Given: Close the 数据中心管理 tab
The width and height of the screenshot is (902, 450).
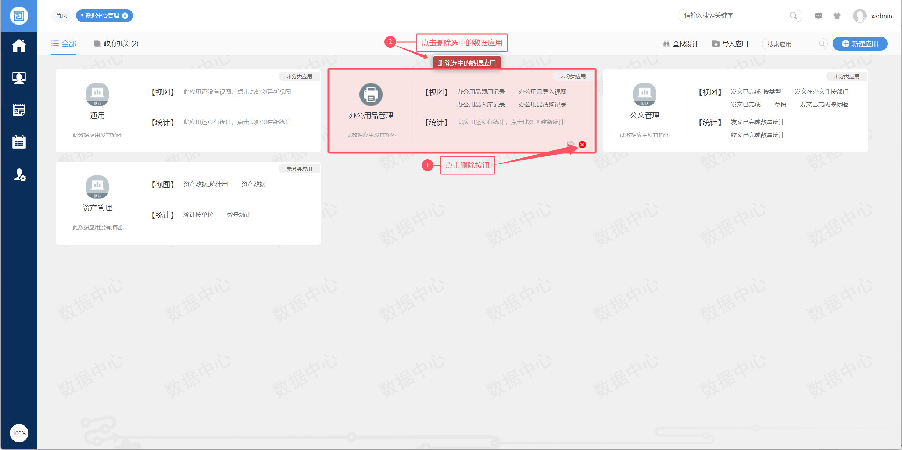Looking at the screenshot, I should 125,15.
